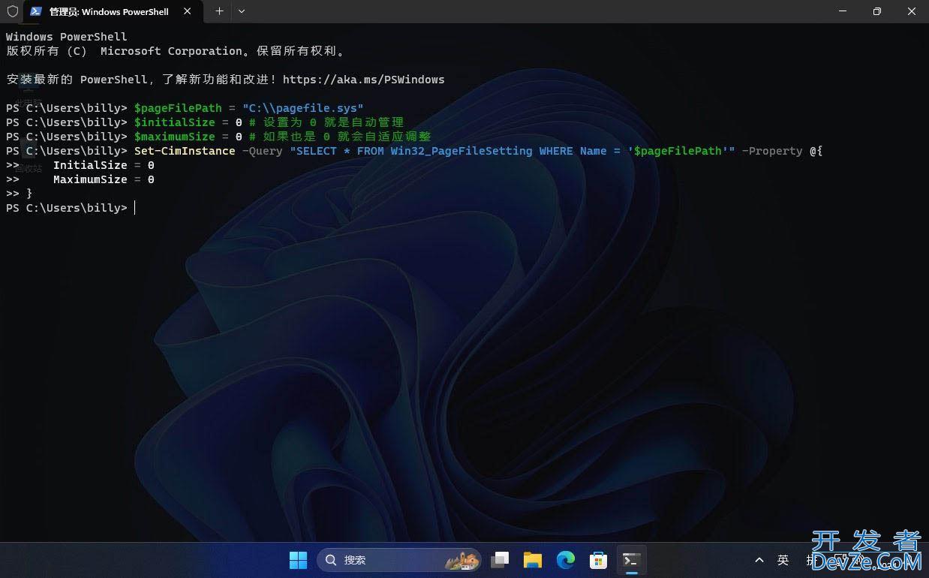Click the admin shield icon in title bar
This screenshot has height=578, width=929.
[x=12, y=11]
